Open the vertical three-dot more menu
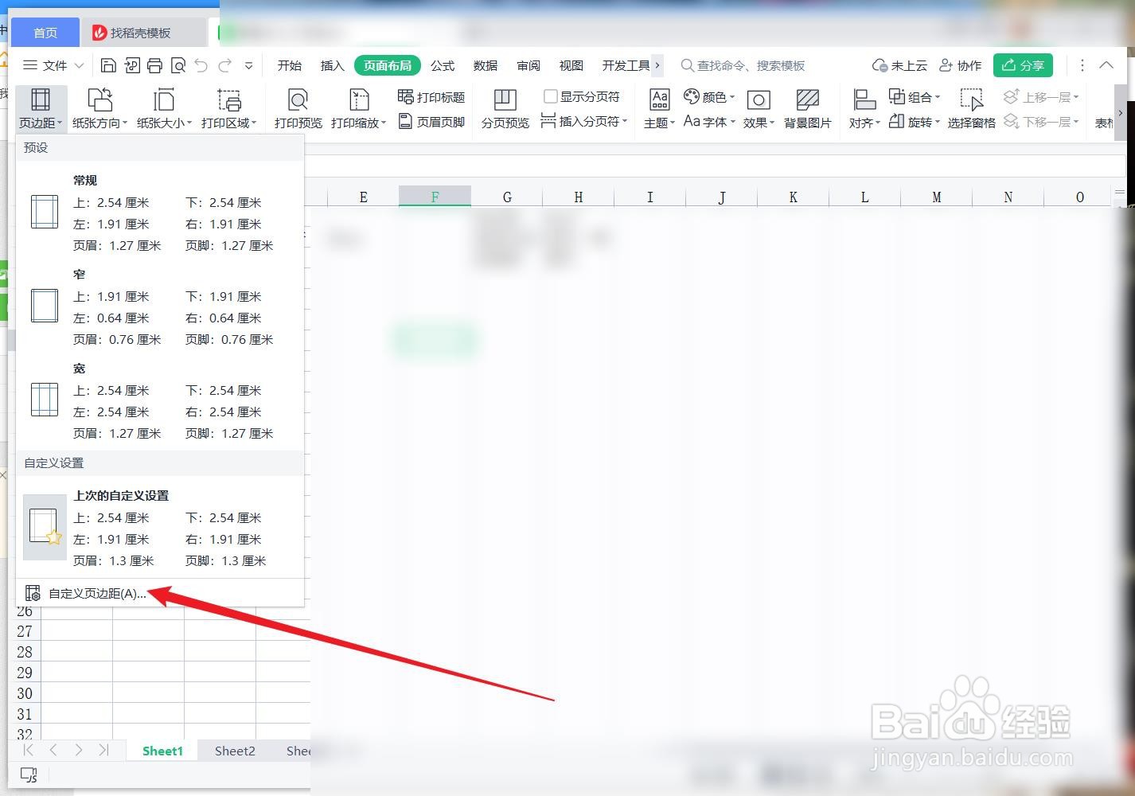Viewport: 1135px width, 796px height. (x=1082, y=65)
